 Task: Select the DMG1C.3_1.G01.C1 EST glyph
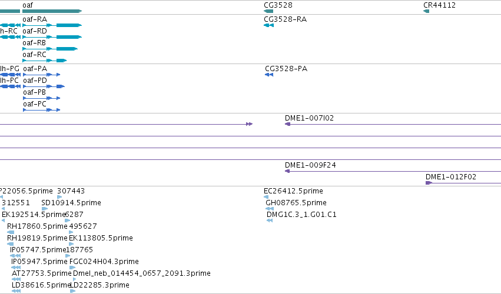tap(270, 220)
